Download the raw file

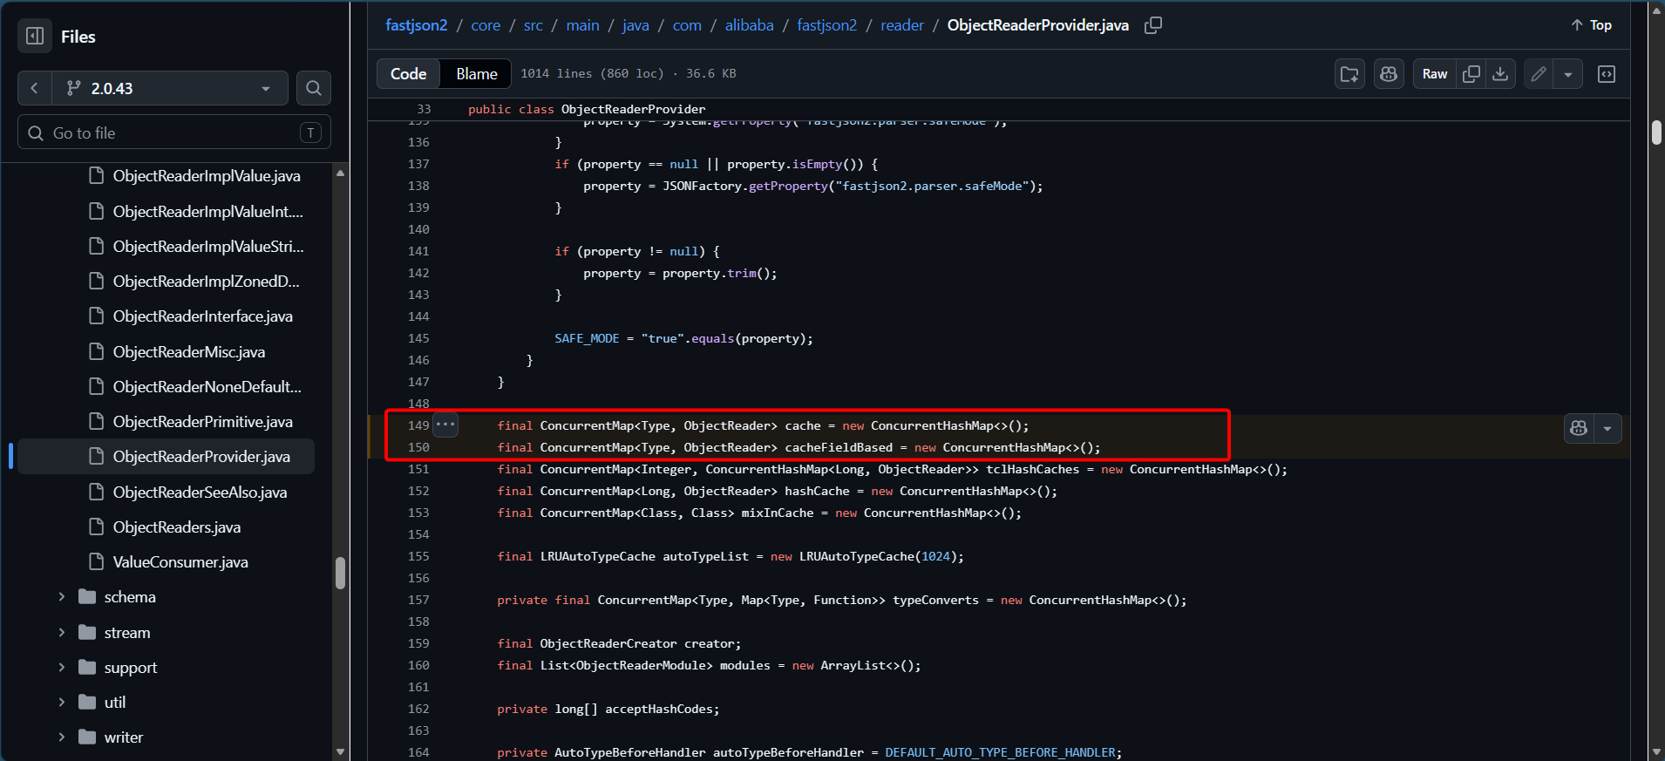coord(1500,74)
